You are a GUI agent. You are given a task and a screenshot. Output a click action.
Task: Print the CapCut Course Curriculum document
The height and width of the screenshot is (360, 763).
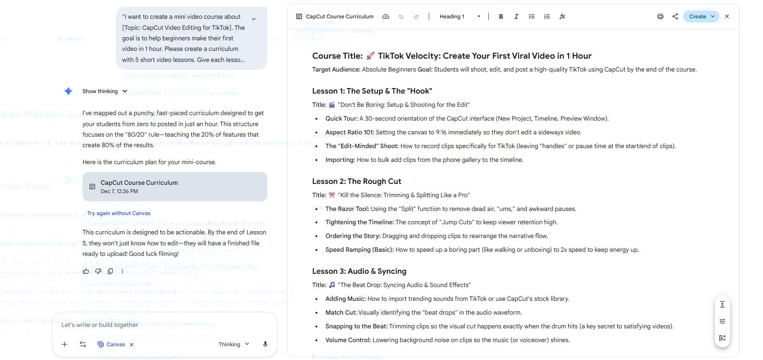point(660,17)
